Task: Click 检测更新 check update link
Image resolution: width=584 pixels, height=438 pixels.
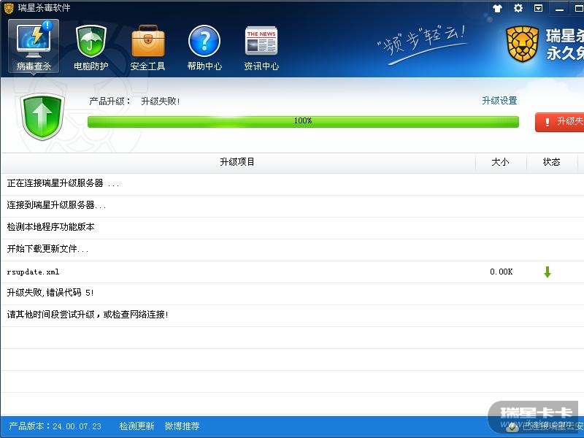Action: click(x=137, y=426)
